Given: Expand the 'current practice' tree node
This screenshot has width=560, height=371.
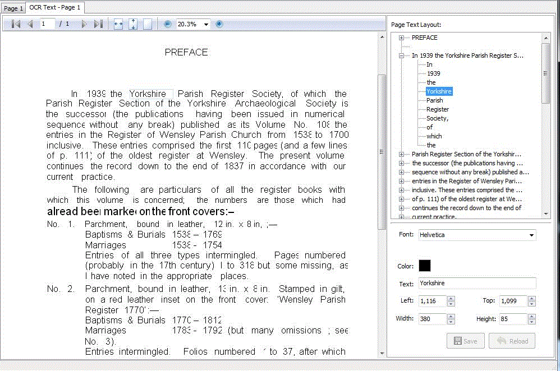Looking at the screenshot, I should [x=401, y=217].
